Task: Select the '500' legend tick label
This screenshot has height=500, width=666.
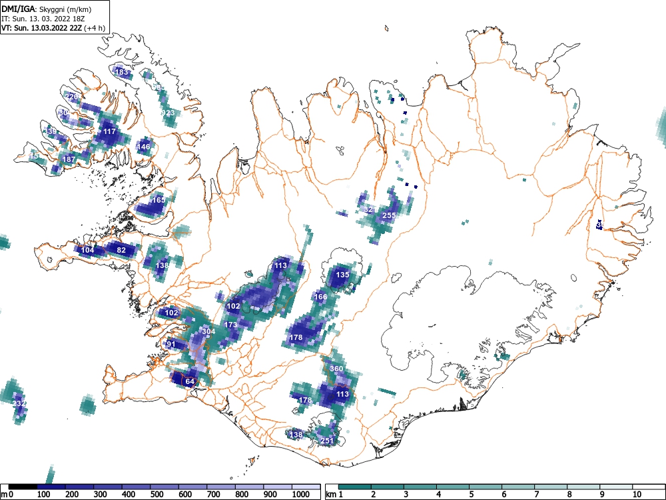Action: 157,495
